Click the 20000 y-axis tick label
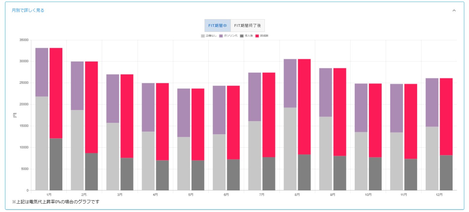 pyautogui.click(x=24, y=104)
